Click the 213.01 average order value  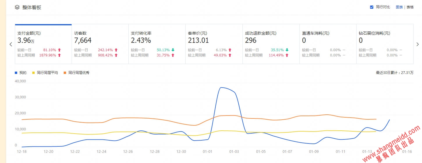[198, 40]
